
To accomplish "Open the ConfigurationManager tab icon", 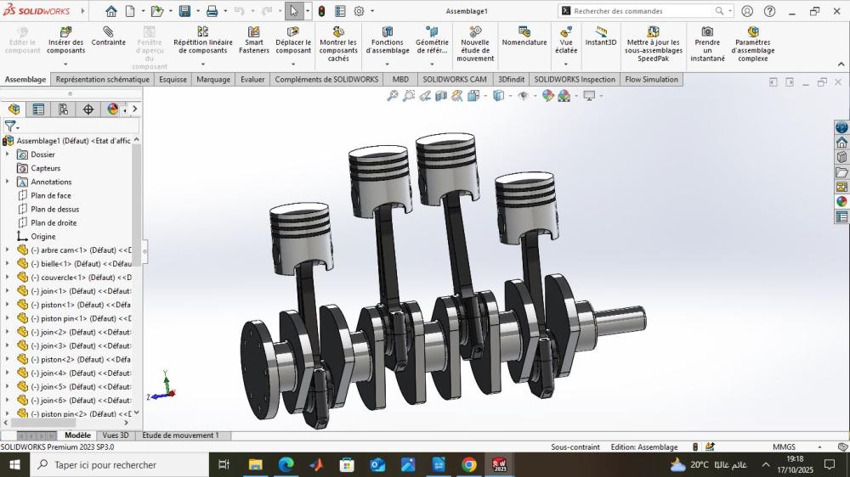I will pos(63,109).
